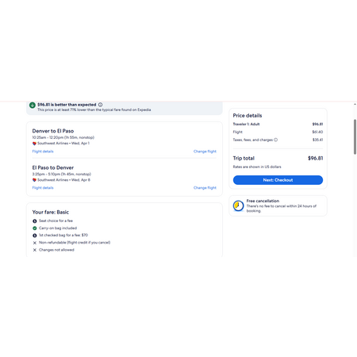Change flight for Denver to El Paso
This screenshot has height=357, width=357.
(205, 152)
